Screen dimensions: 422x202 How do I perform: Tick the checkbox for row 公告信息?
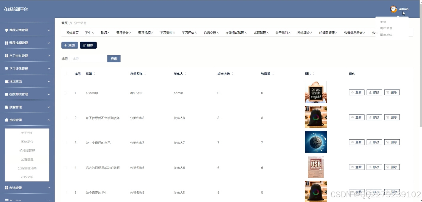click(x=66, y=93)
